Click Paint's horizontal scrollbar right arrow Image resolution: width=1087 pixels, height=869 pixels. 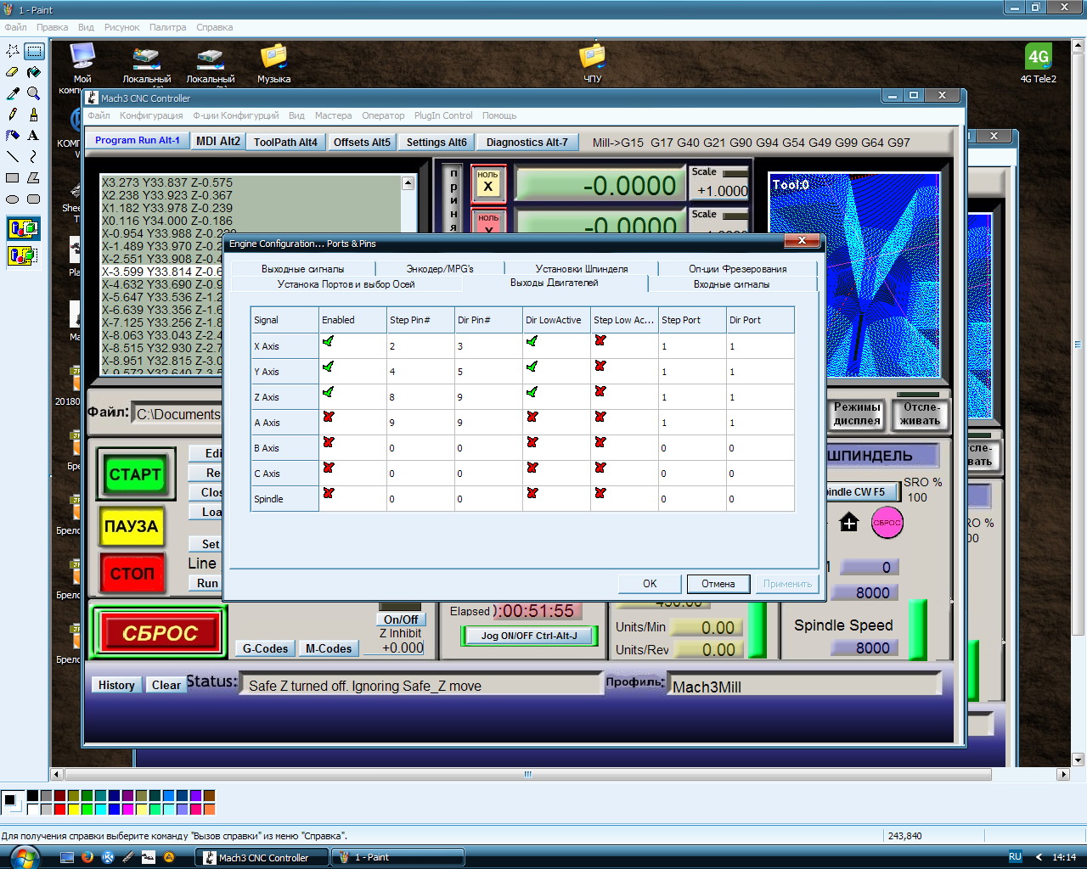pos(1063,774)
